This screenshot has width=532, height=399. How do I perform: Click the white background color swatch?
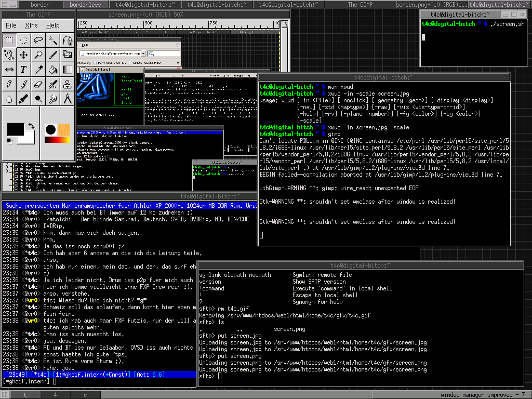pos(28,138)
